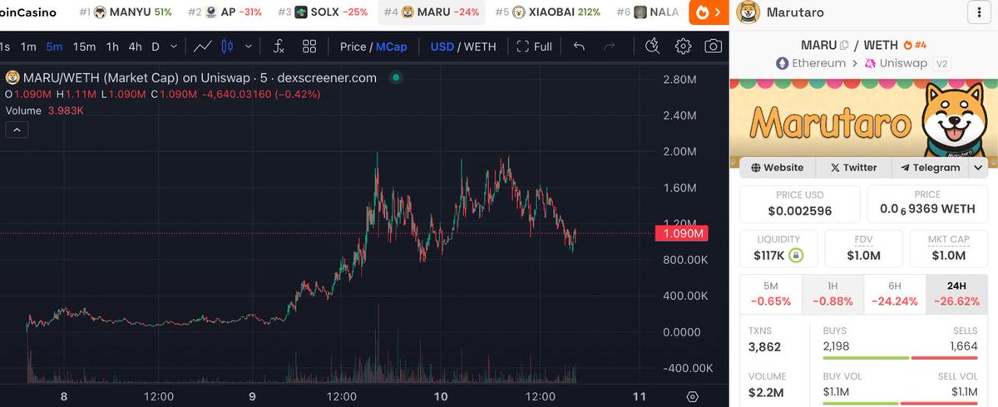Copy the MARU token address icon
The width and height of the screenshot is (998, 407).
844,45
